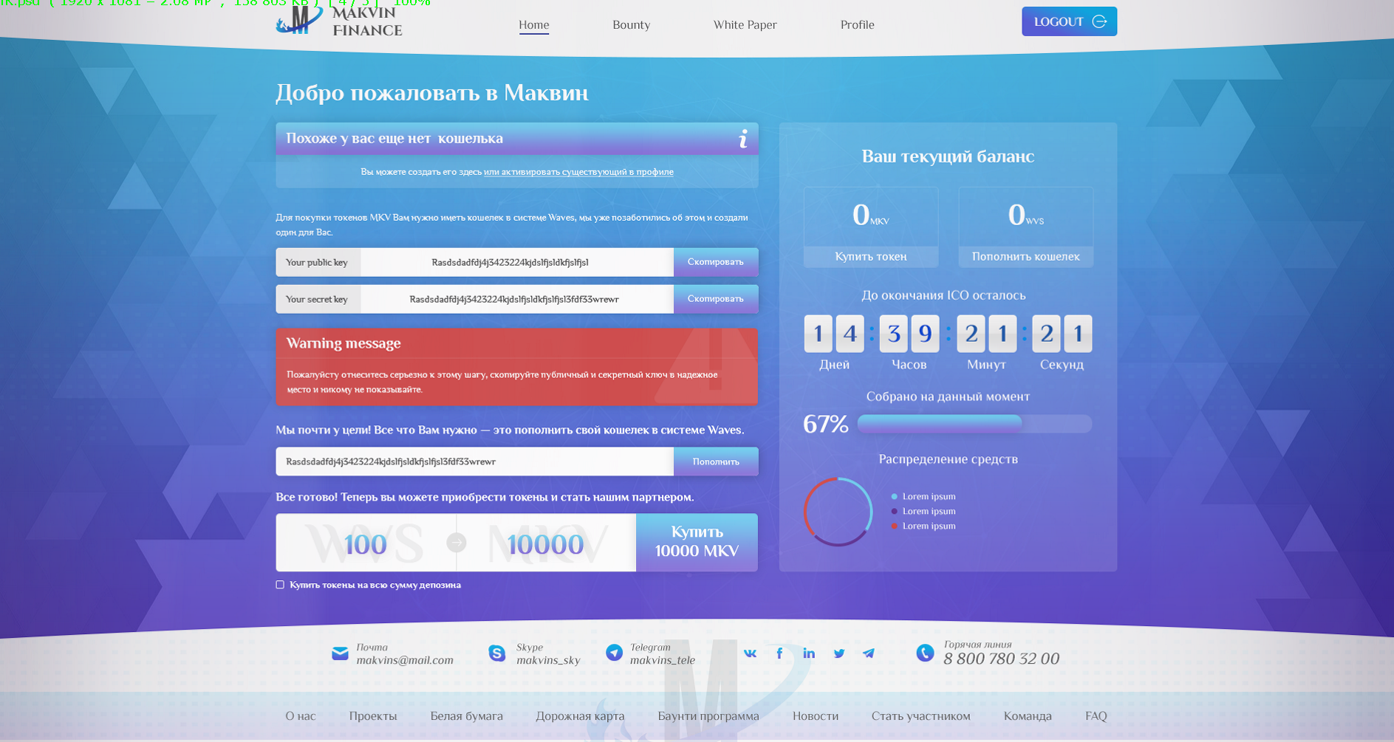Click the blue Lorem ipsum legend entry
1394x742 pixels.
pyautogui.click(x=923, y=497)
